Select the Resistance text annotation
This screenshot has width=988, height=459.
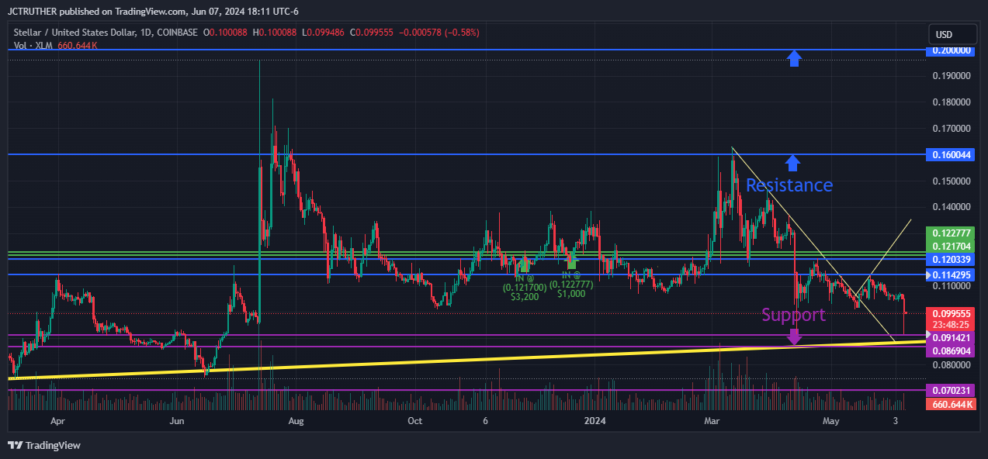click(x=789, y=185)
